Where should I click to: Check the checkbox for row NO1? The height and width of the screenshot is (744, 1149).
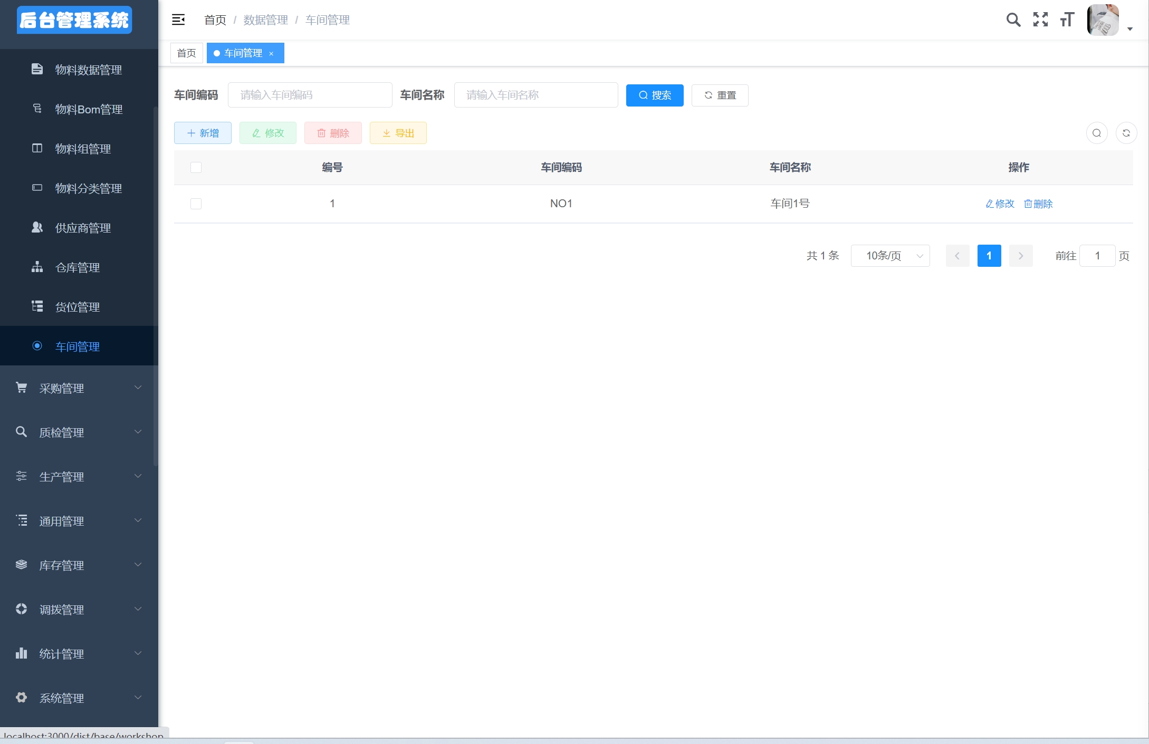196,204
